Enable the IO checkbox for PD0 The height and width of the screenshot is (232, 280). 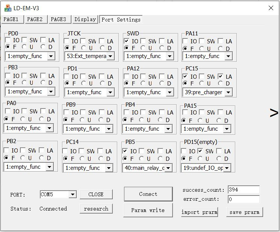[x=8, y=40]
